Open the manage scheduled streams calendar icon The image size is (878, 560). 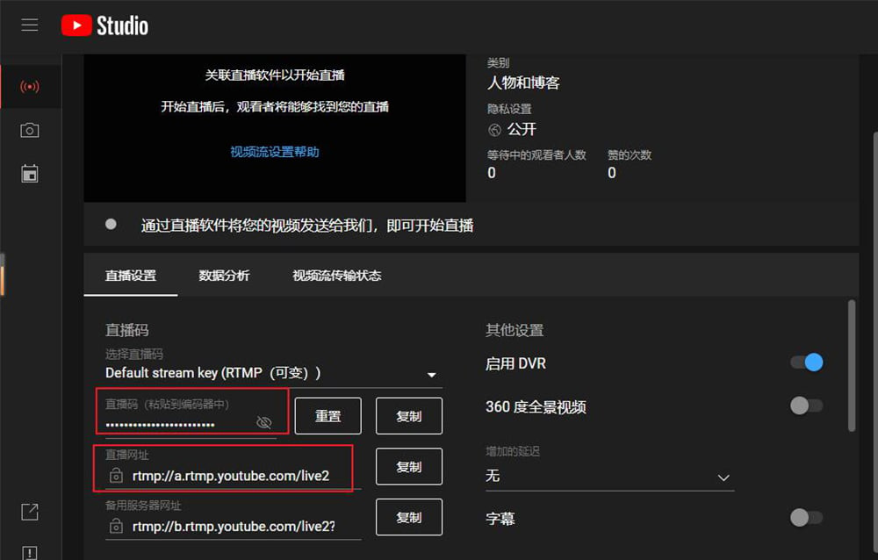30,173
